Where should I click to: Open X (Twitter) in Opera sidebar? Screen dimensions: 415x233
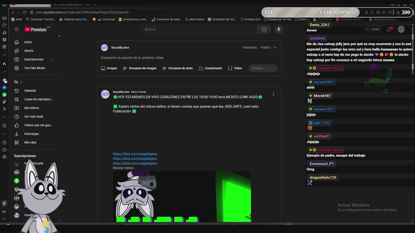point(4,109)
